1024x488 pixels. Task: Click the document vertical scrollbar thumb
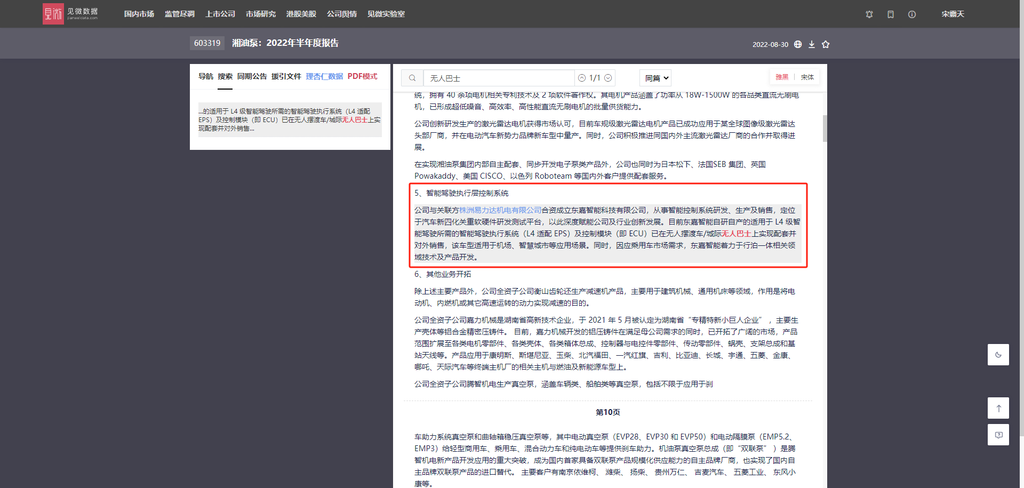point(825,129)
